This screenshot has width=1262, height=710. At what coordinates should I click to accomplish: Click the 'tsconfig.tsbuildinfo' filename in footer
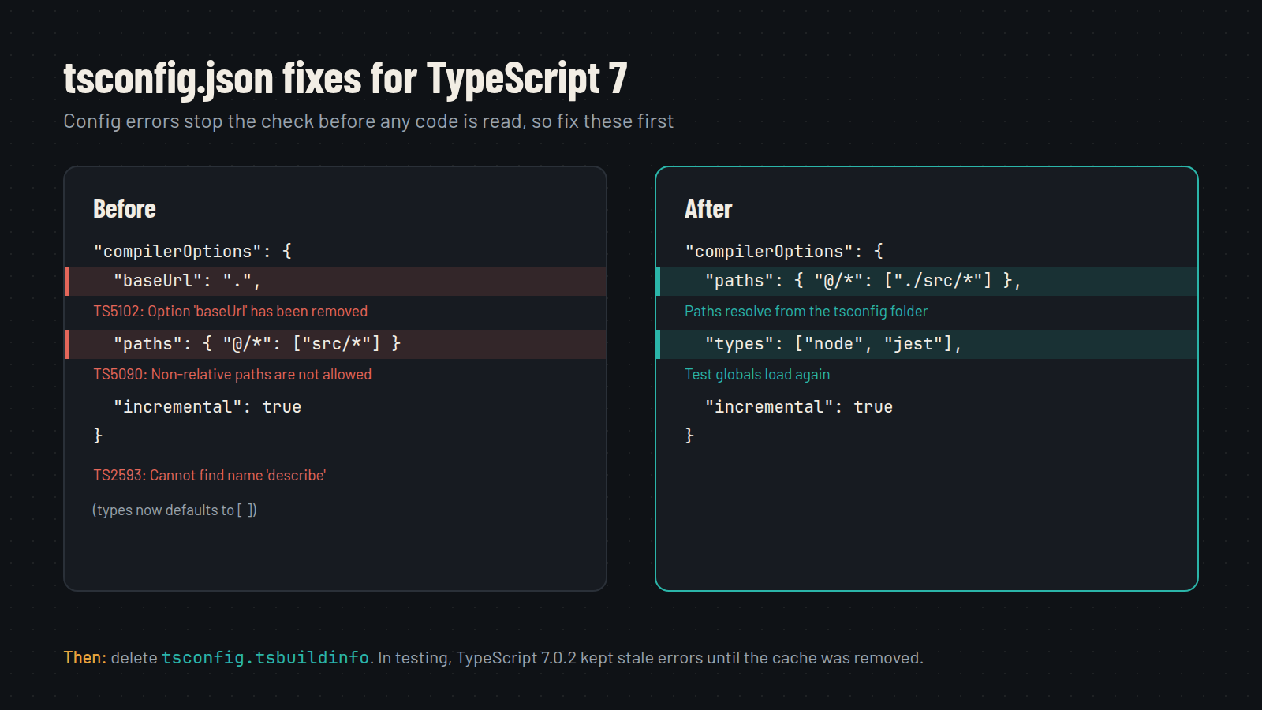tap(266, 658)
